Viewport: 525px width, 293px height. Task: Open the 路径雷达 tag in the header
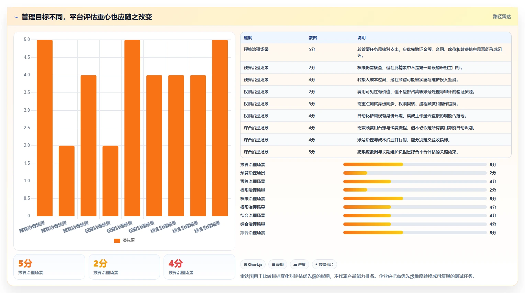[502, 17]
